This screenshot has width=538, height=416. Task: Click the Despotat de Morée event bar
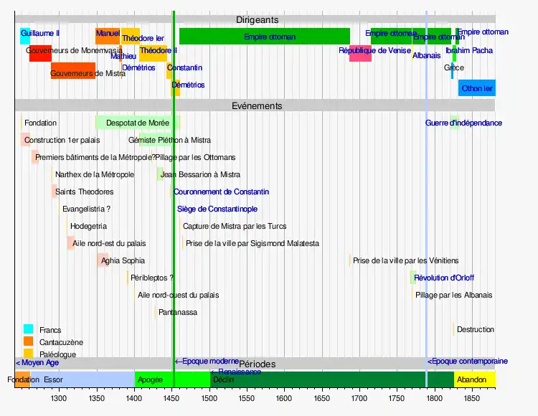click(137, 123)
